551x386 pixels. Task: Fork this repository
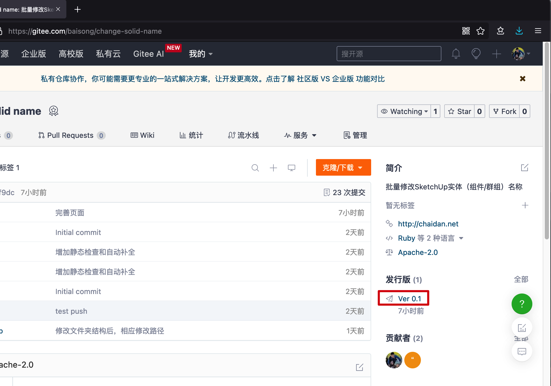pos(504,111)
